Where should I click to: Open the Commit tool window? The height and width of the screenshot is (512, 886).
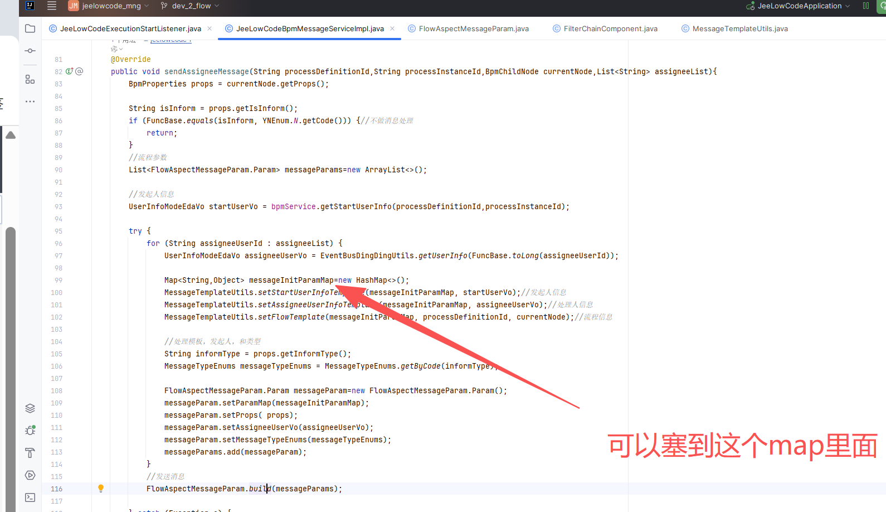tap(30, 51)
